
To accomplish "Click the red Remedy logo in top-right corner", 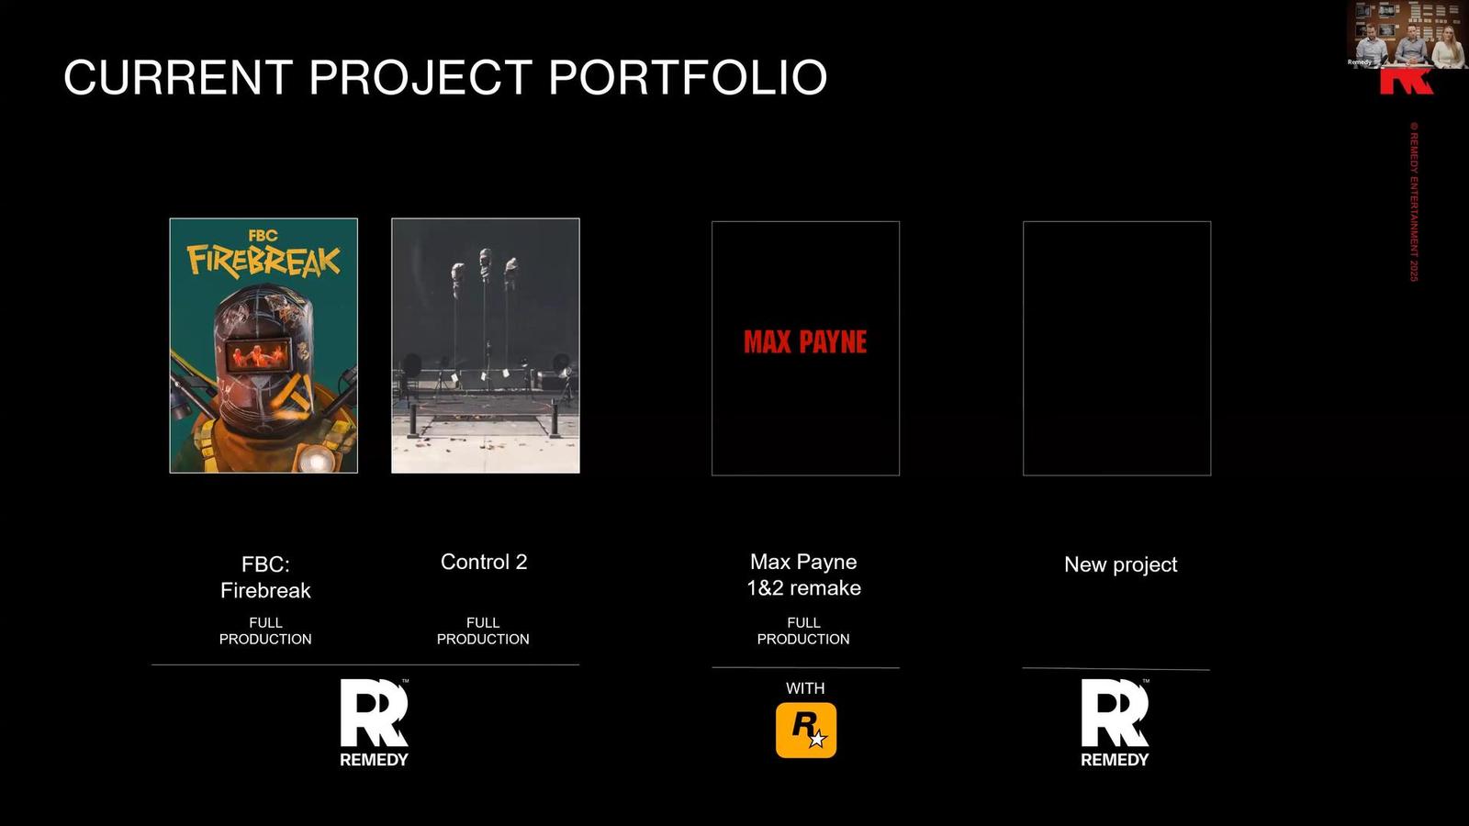I will [1405, 82].
